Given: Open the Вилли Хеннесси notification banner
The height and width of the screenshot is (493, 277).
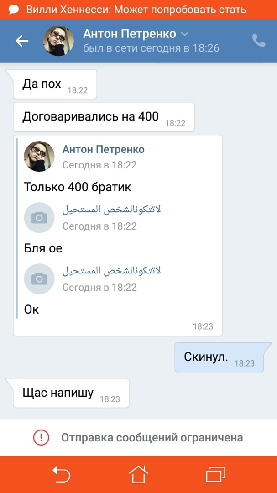Looking at the screenshot, I should [x=138, y=10].
